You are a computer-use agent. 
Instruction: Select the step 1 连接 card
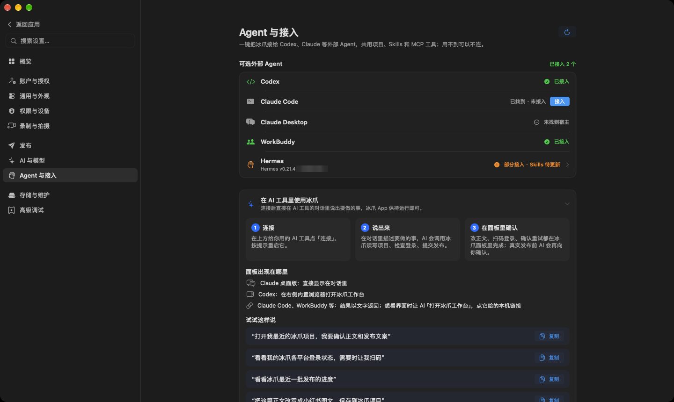[x=298, y=239]
